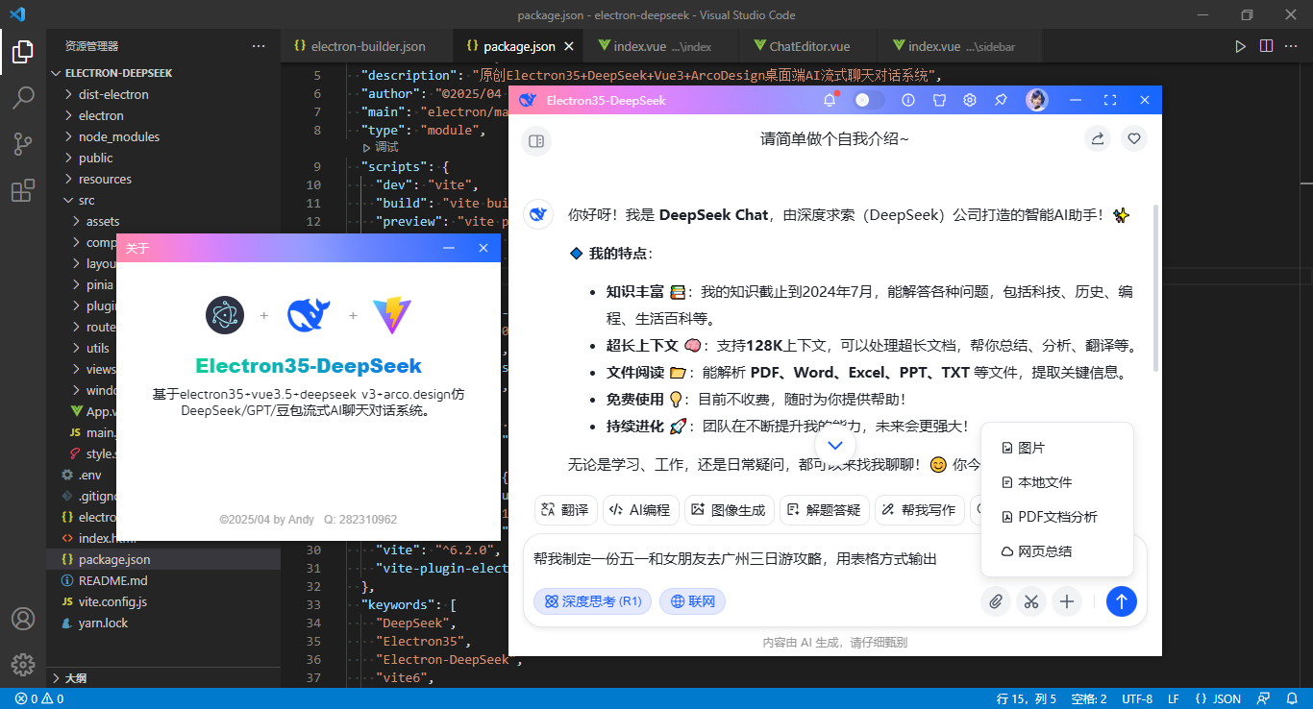
Task: Open the Explorer view in activity bar
Action: point(23,52)
